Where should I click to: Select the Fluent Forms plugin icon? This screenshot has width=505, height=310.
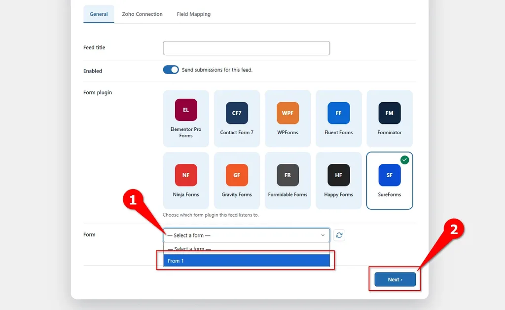(x=338, y=113)
